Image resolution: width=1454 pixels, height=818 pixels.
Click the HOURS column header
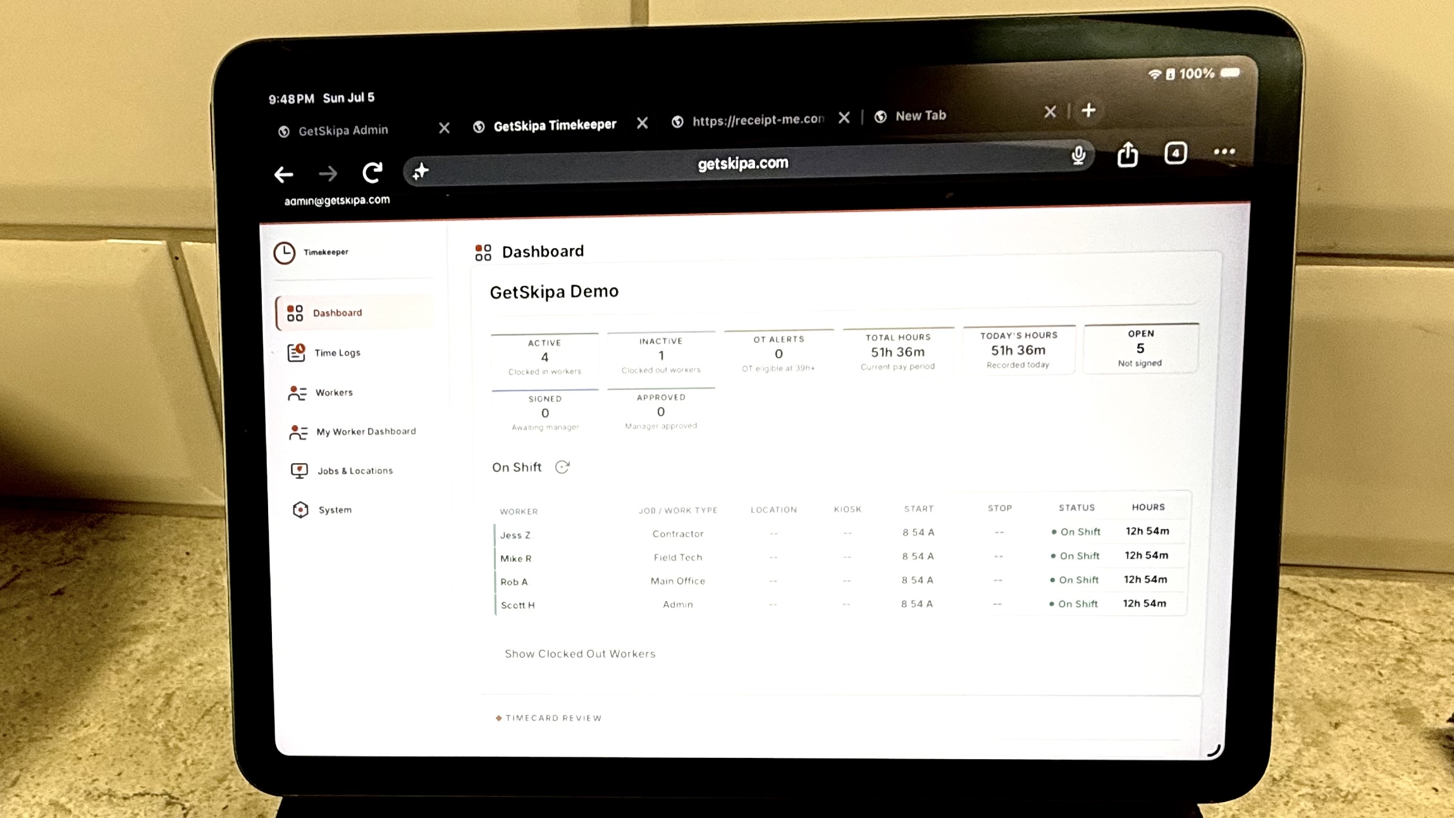point(1149,507)
